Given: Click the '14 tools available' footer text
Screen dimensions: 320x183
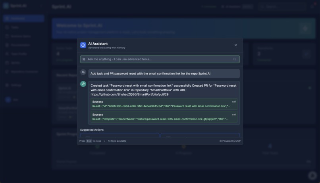Looking at the screenshot, I should tap(117, 141).
